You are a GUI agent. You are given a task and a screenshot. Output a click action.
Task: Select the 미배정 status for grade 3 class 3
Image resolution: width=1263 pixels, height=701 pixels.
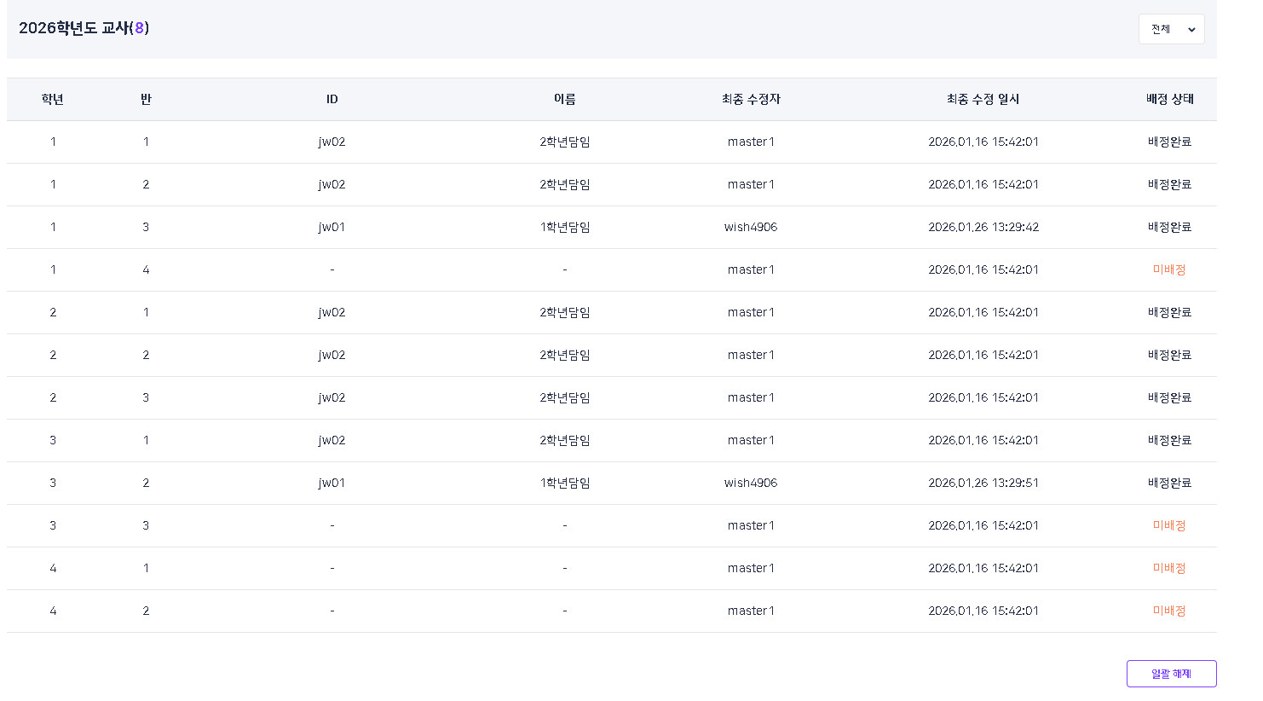pos(1169,525)
